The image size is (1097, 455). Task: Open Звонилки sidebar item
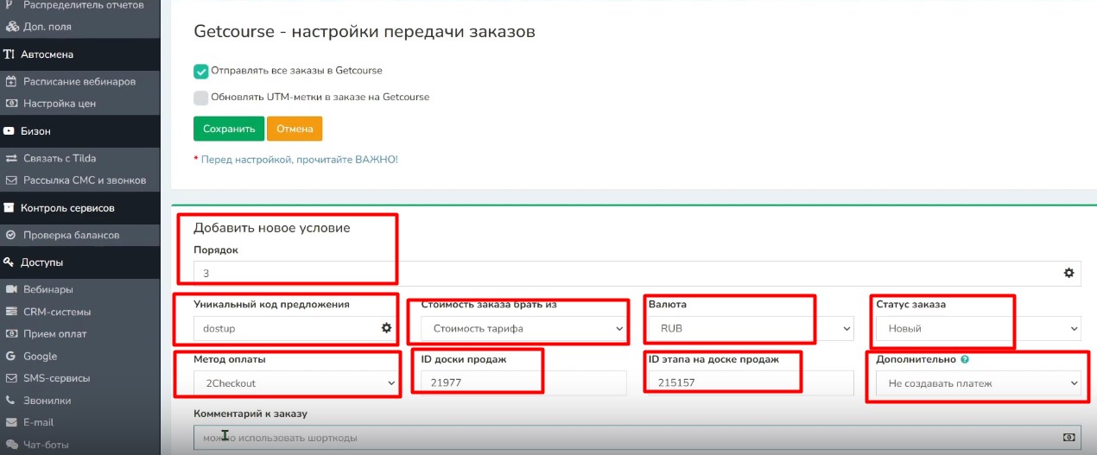[x=48, y=401]
